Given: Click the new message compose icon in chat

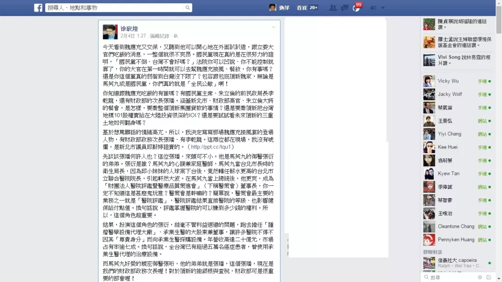Looking at the screenshot, I should pyautogui.click(x=489, y=277).
